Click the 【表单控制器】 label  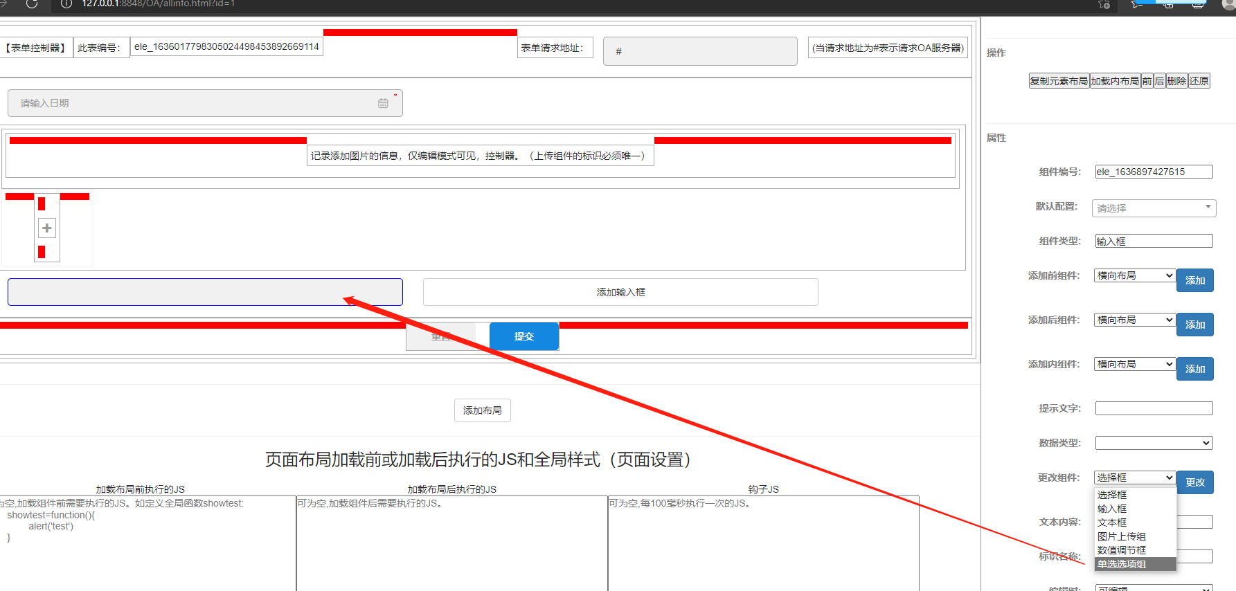click(x=36, y=48)
